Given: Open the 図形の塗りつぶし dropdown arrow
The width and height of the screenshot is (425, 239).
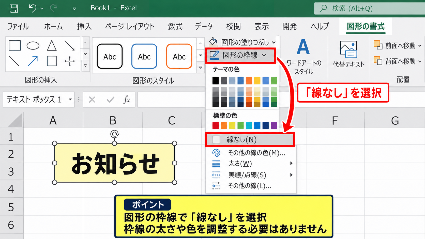Looking at the screenshot, I should pos(274,42).
